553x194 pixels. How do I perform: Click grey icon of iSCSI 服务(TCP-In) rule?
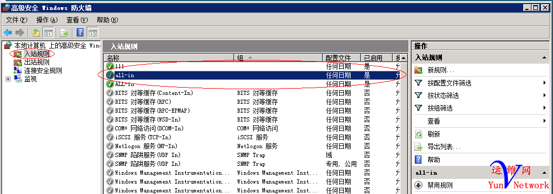(x=110, y=137)
